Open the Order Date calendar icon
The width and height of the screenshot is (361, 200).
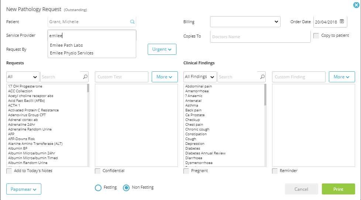pos(342,21)
